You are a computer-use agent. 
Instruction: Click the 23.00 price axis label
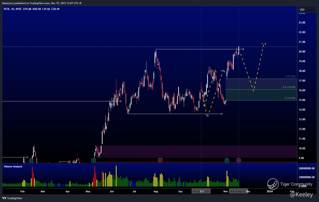point(302,22)
